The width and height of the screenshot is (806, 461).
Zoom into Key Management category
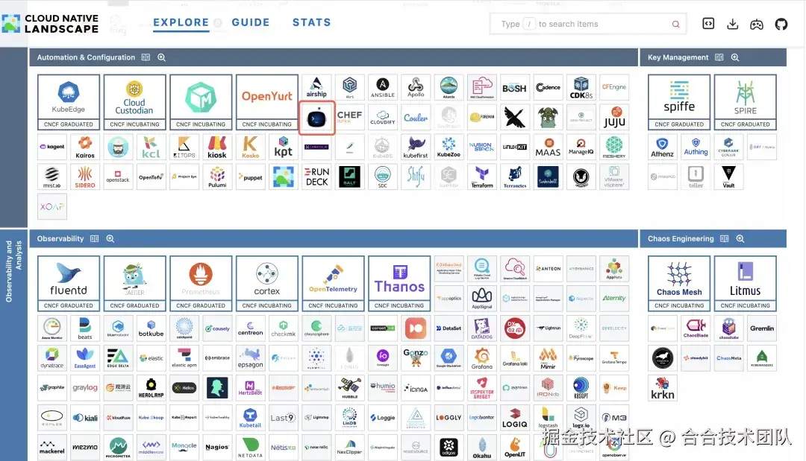coord(735,57)
